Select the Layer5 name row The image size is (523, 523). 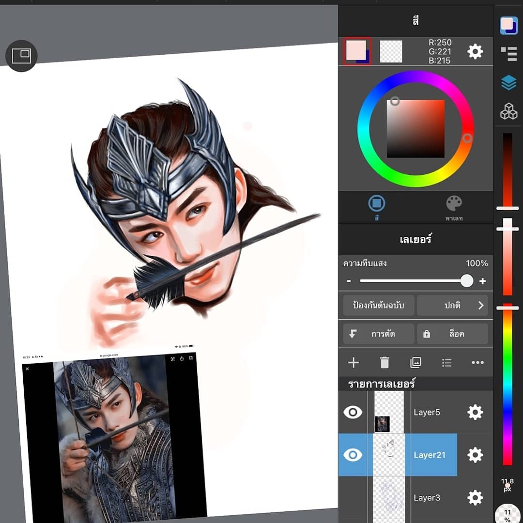(x=427, y=412)
